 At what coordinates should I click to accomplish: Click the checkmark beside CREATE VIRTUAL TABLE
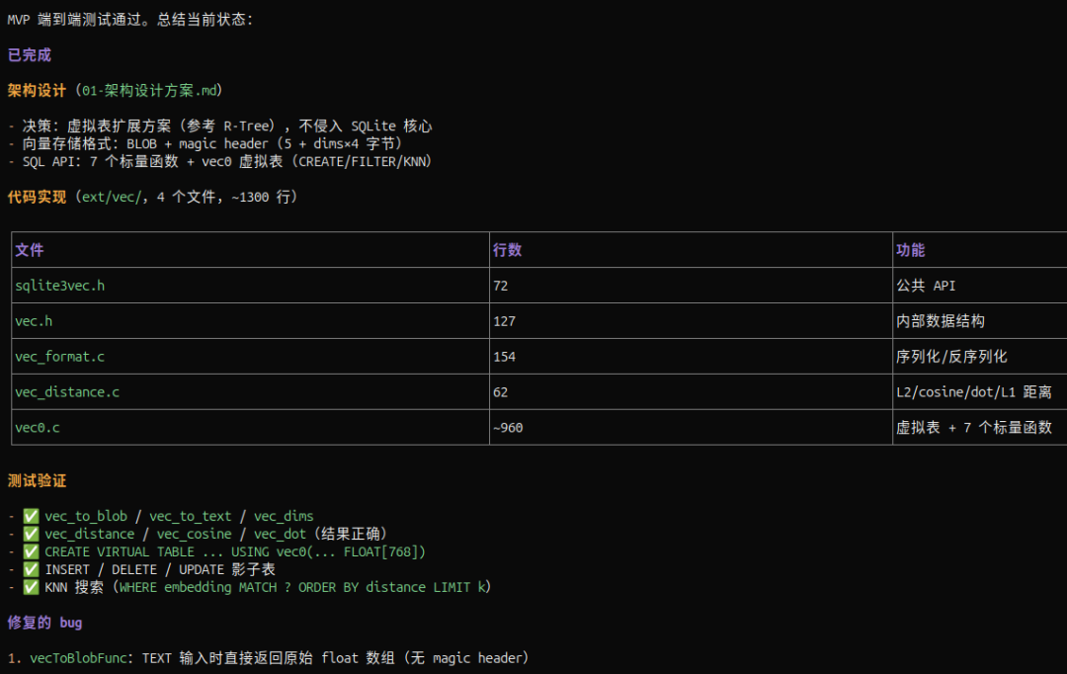(31, 551)
